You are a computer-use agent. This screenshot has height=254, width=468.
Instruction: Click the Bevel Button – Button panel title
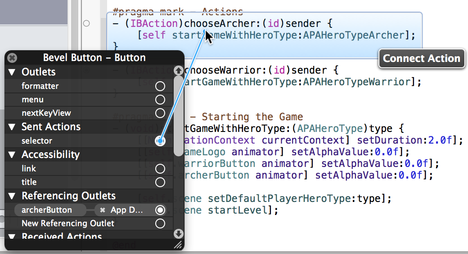(94, 57)
